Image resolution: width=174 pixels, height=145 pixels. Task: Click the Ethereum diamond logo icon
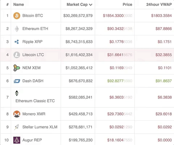click(17, 29)
